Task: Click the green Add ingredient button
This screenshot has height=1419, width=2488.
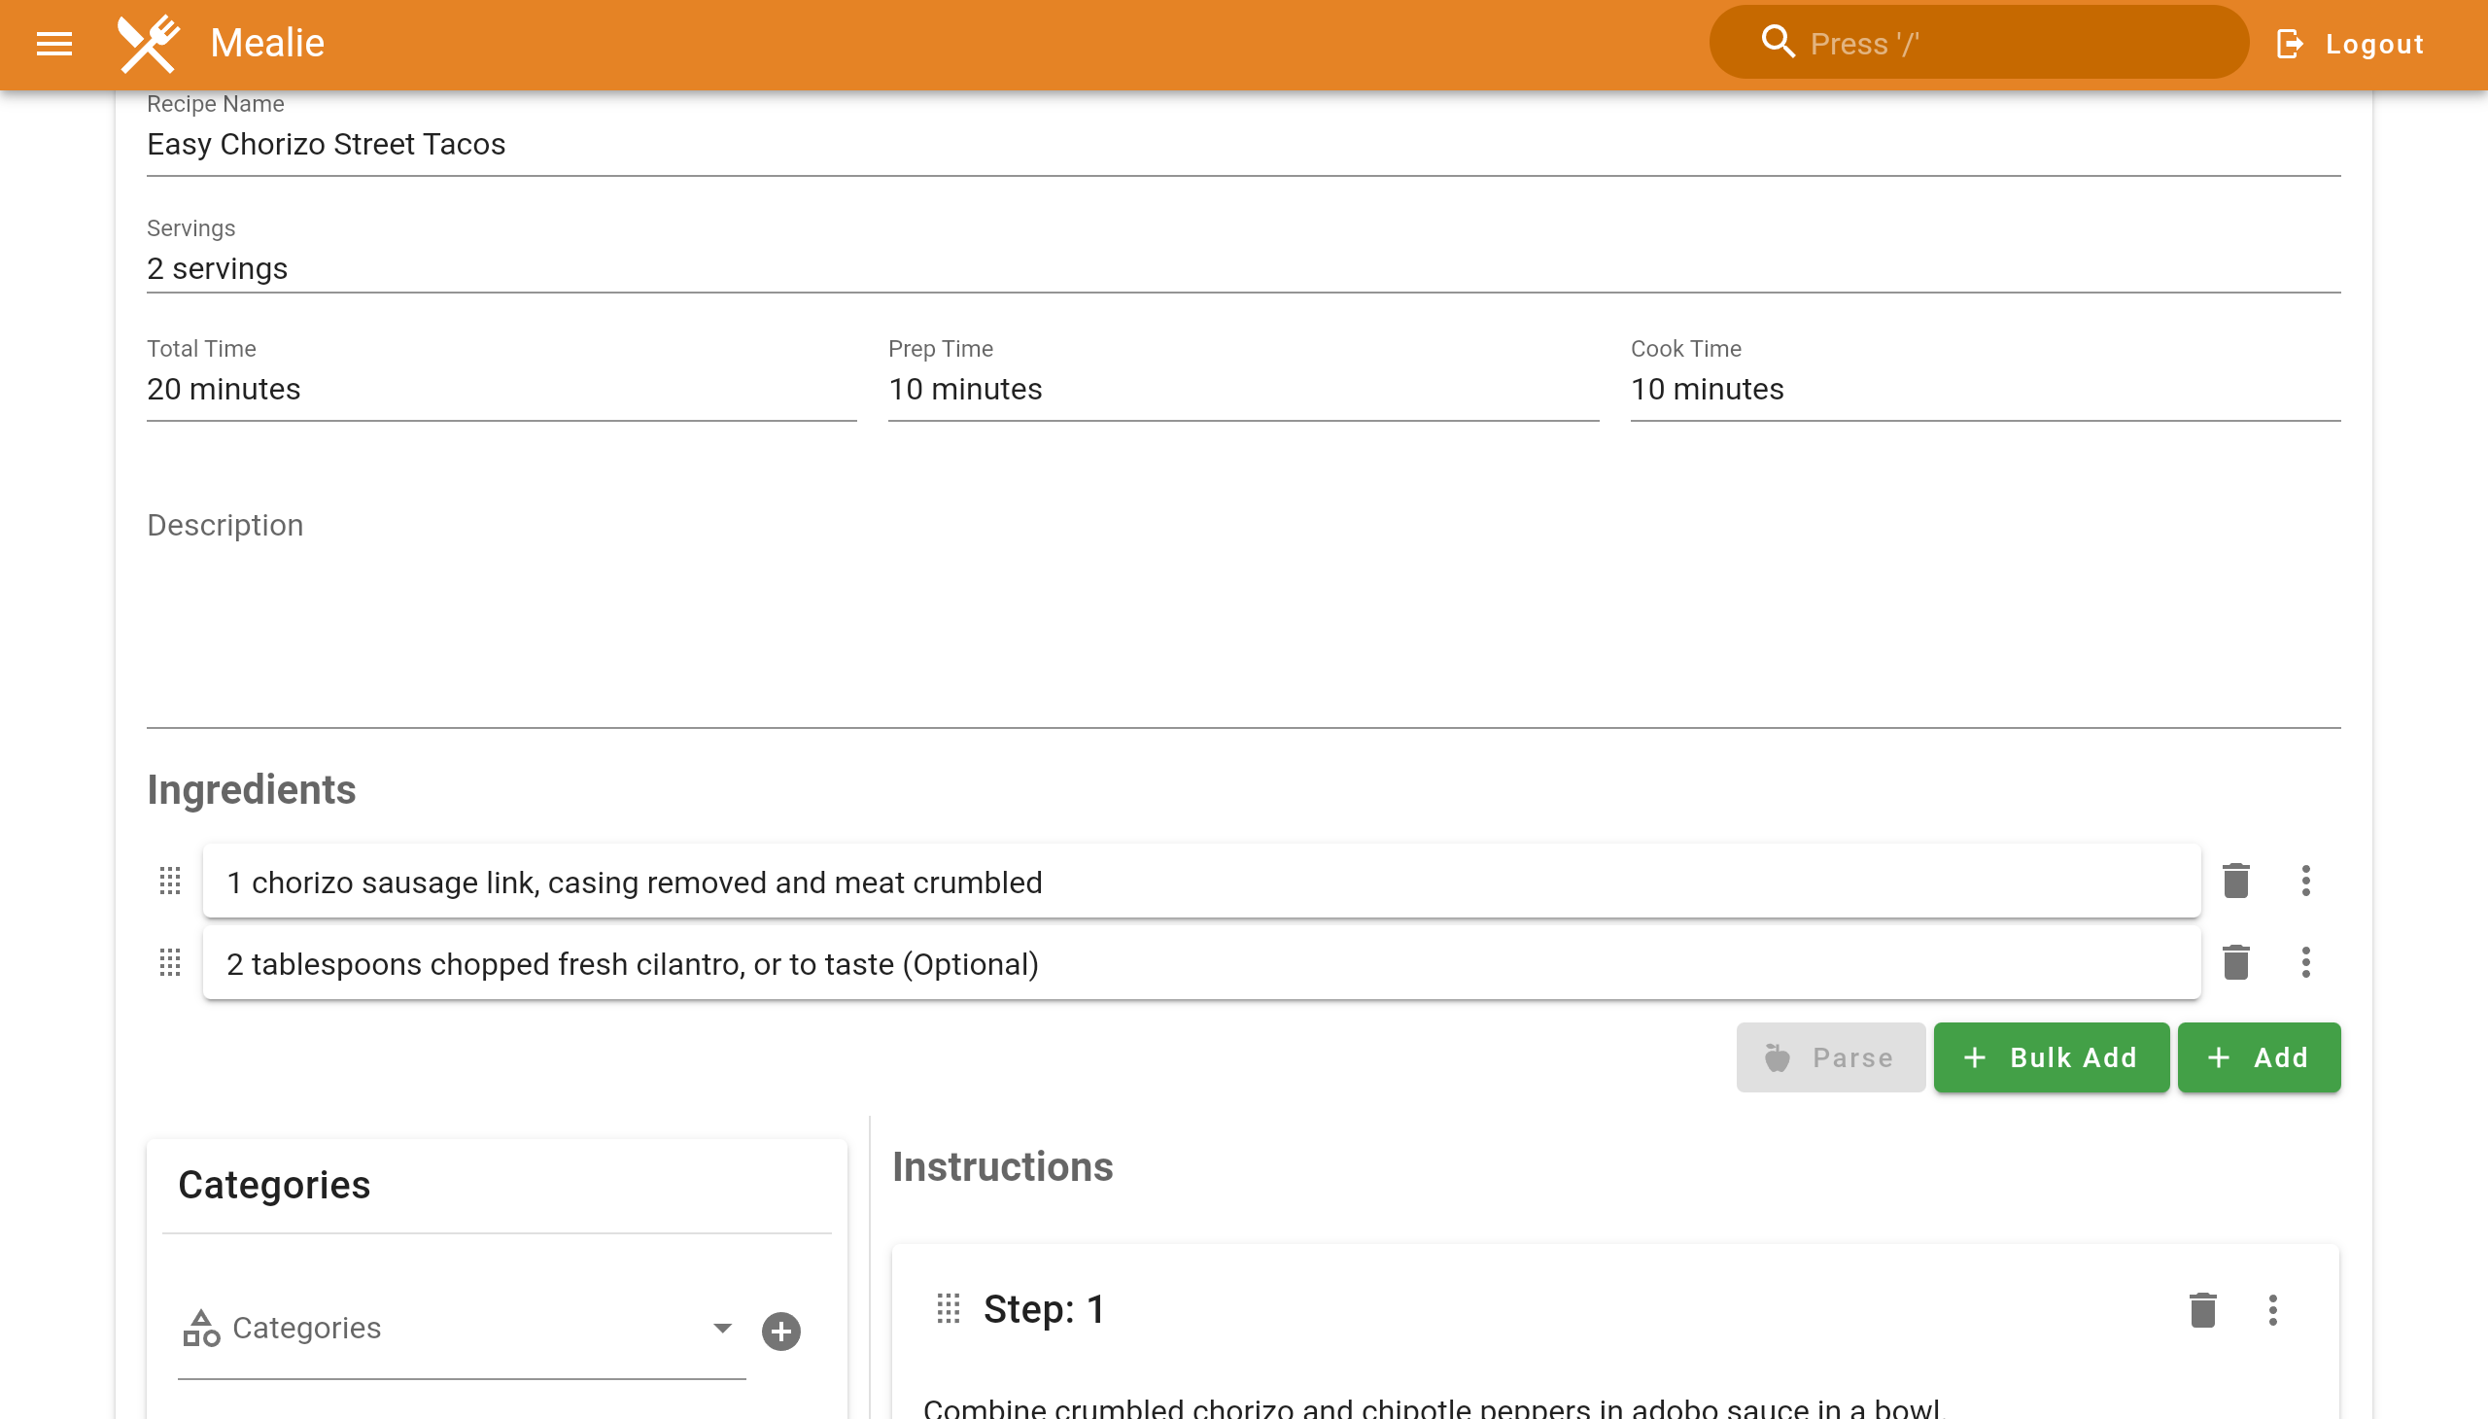Action: pos(2258,1057)
